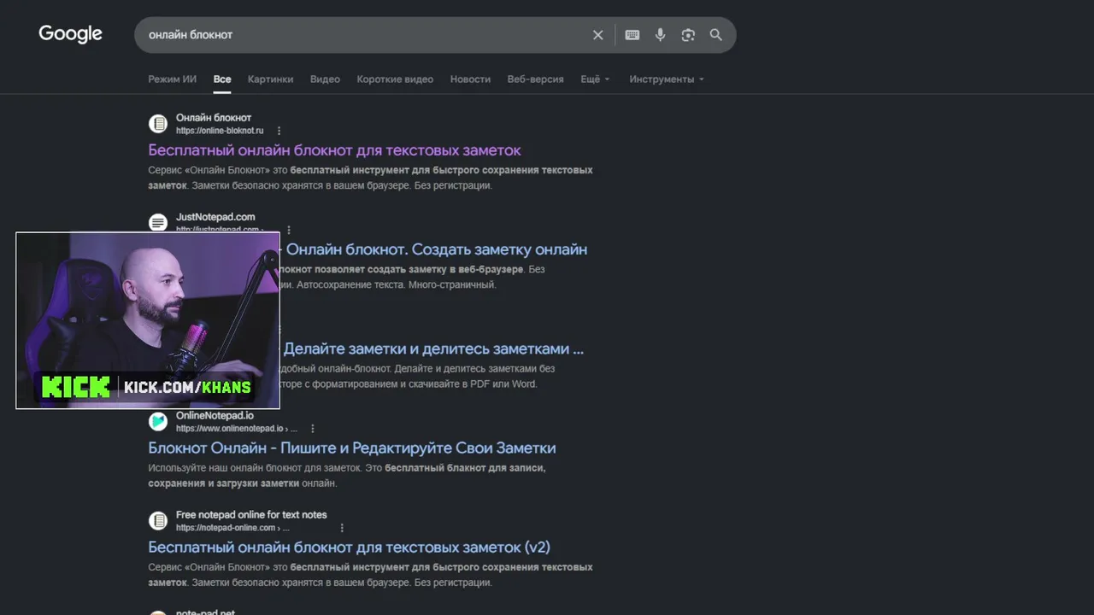This screenshot has width=1094, height=615.
Task: Open the 'Короткие видео' tab
Action: (395, 79)
